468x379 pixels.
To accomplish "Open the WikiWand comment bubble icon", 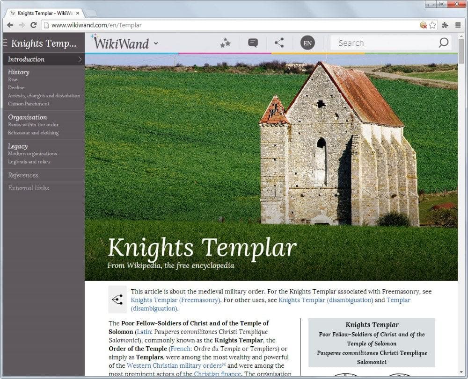I will [x=253, y=43].
